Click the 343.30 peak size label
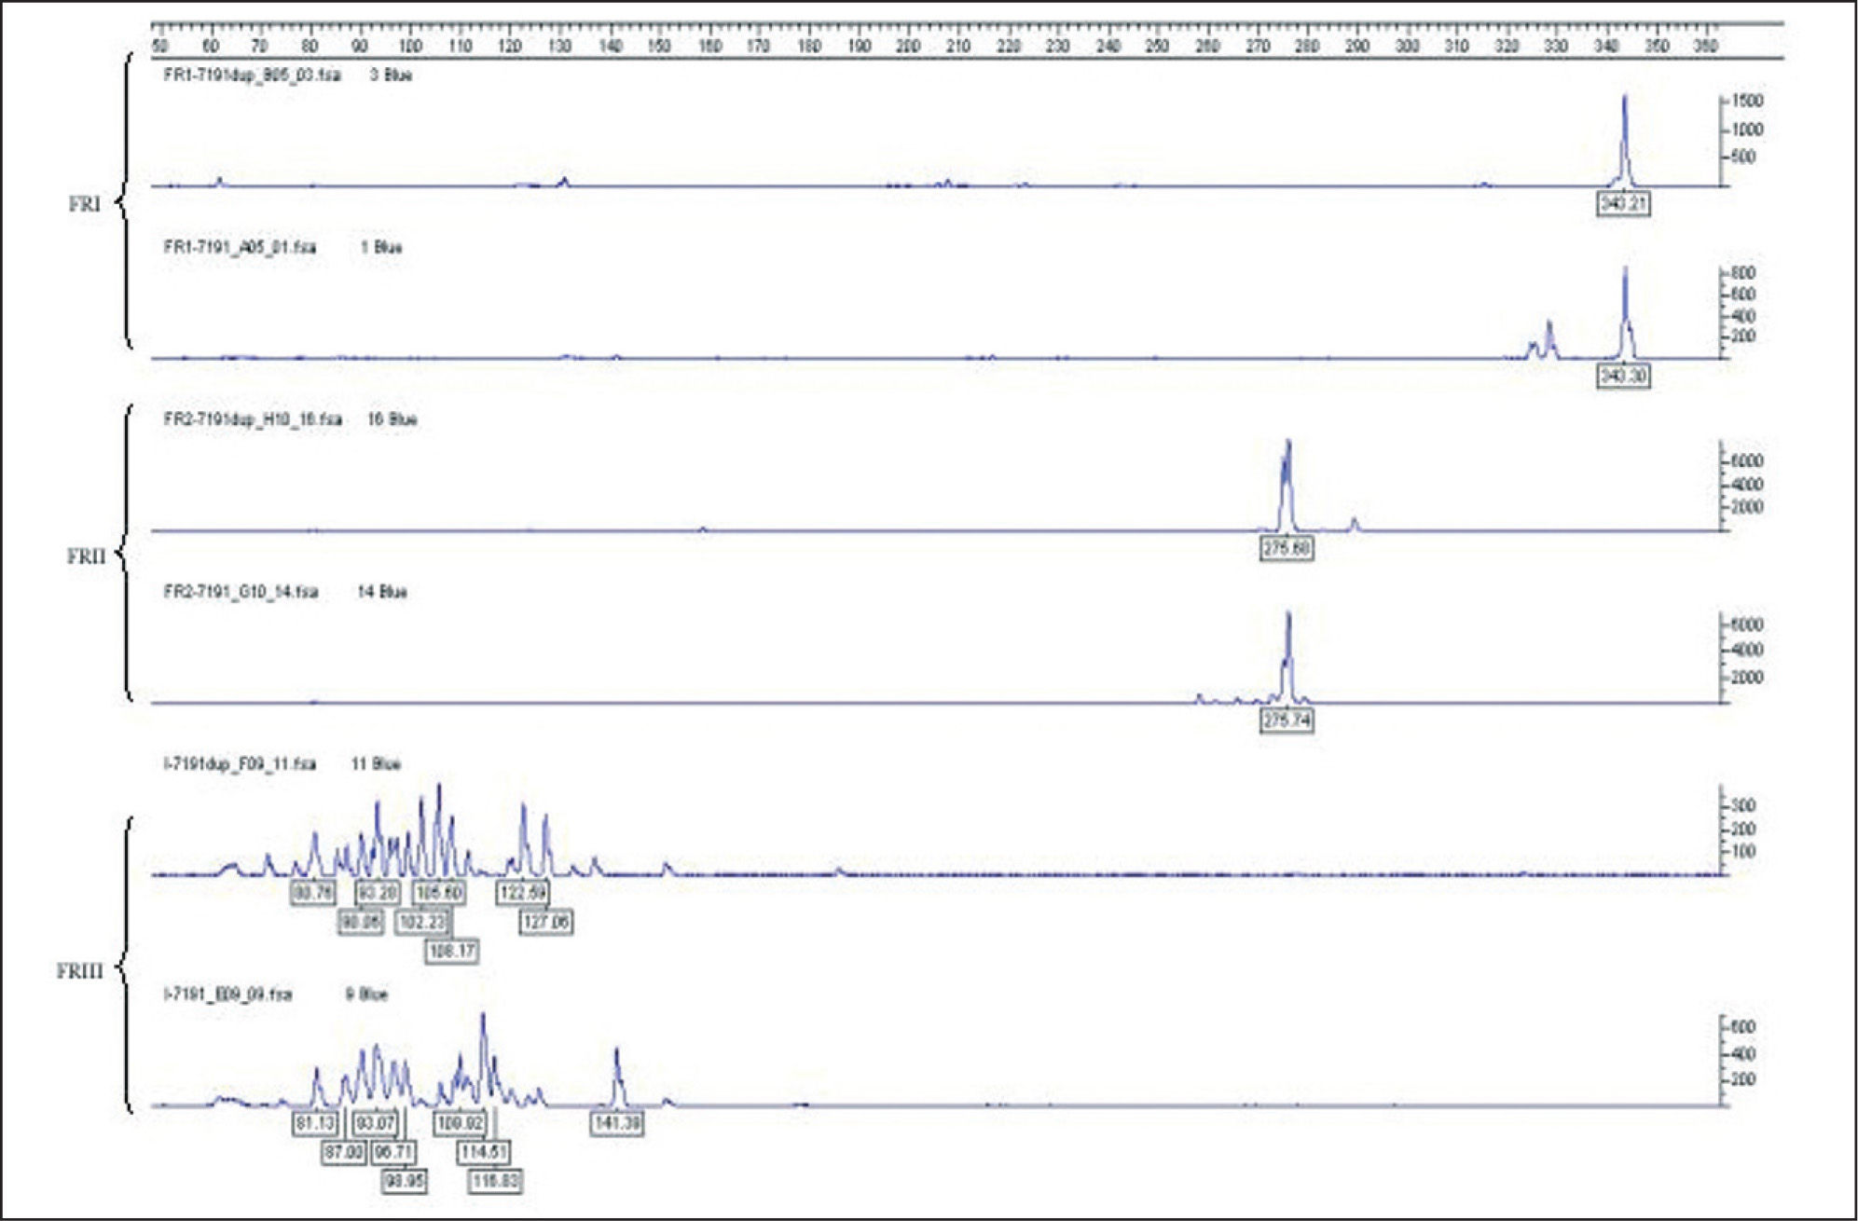The width and height of the screenshot is (1858, 1221). 1622,376
